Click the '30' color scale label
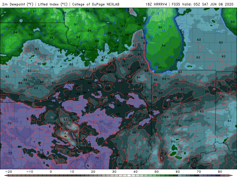 (114, 172)
